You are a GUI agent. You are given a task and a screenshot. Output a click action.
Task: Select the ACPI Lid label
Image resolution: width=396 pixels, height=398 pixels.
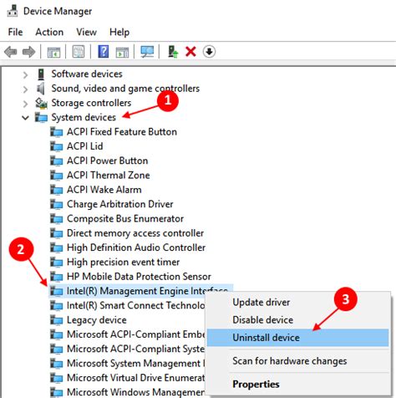click(x=85, y=146)
